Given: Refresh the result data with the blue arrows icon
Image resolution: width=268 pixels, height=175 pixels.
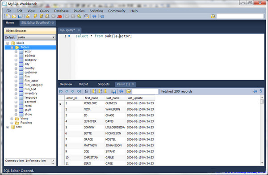Looking at the screenshot, I should pos(121,91).
